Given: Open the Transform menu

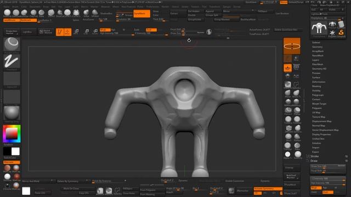Looking at the screenshot, I should click(214, 7).
